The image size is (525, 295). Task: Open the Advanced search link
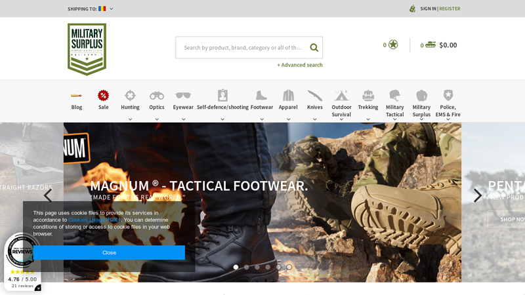point(300,65)
